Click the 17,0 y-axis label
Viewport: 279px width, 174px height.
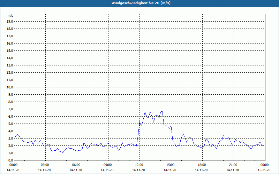pyautogui.click(x=10, y=36)
